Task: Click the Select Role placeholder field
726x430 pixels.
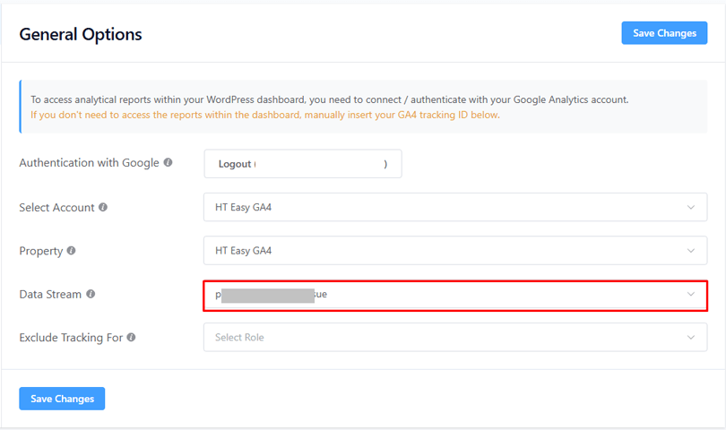Action: point(240,338)
